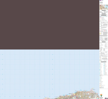This screenshot has width=108, height=99.
Task: Click the overview map thumbnail in the legend
Action: coord(104,7)
